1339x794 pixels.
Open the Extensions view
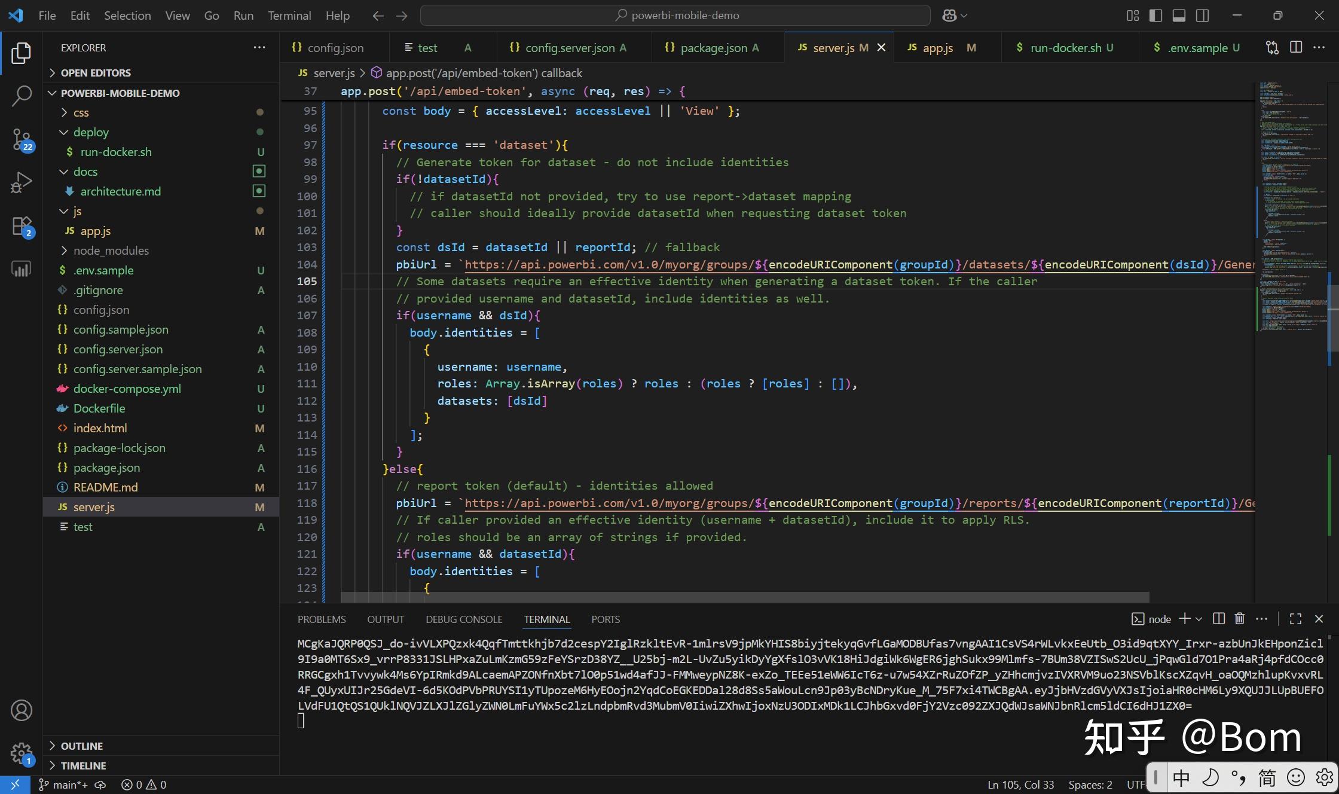[22, 226]
